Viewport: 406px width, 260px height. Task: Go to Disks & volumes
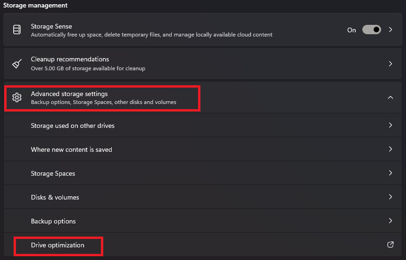(x=202, y=197)
